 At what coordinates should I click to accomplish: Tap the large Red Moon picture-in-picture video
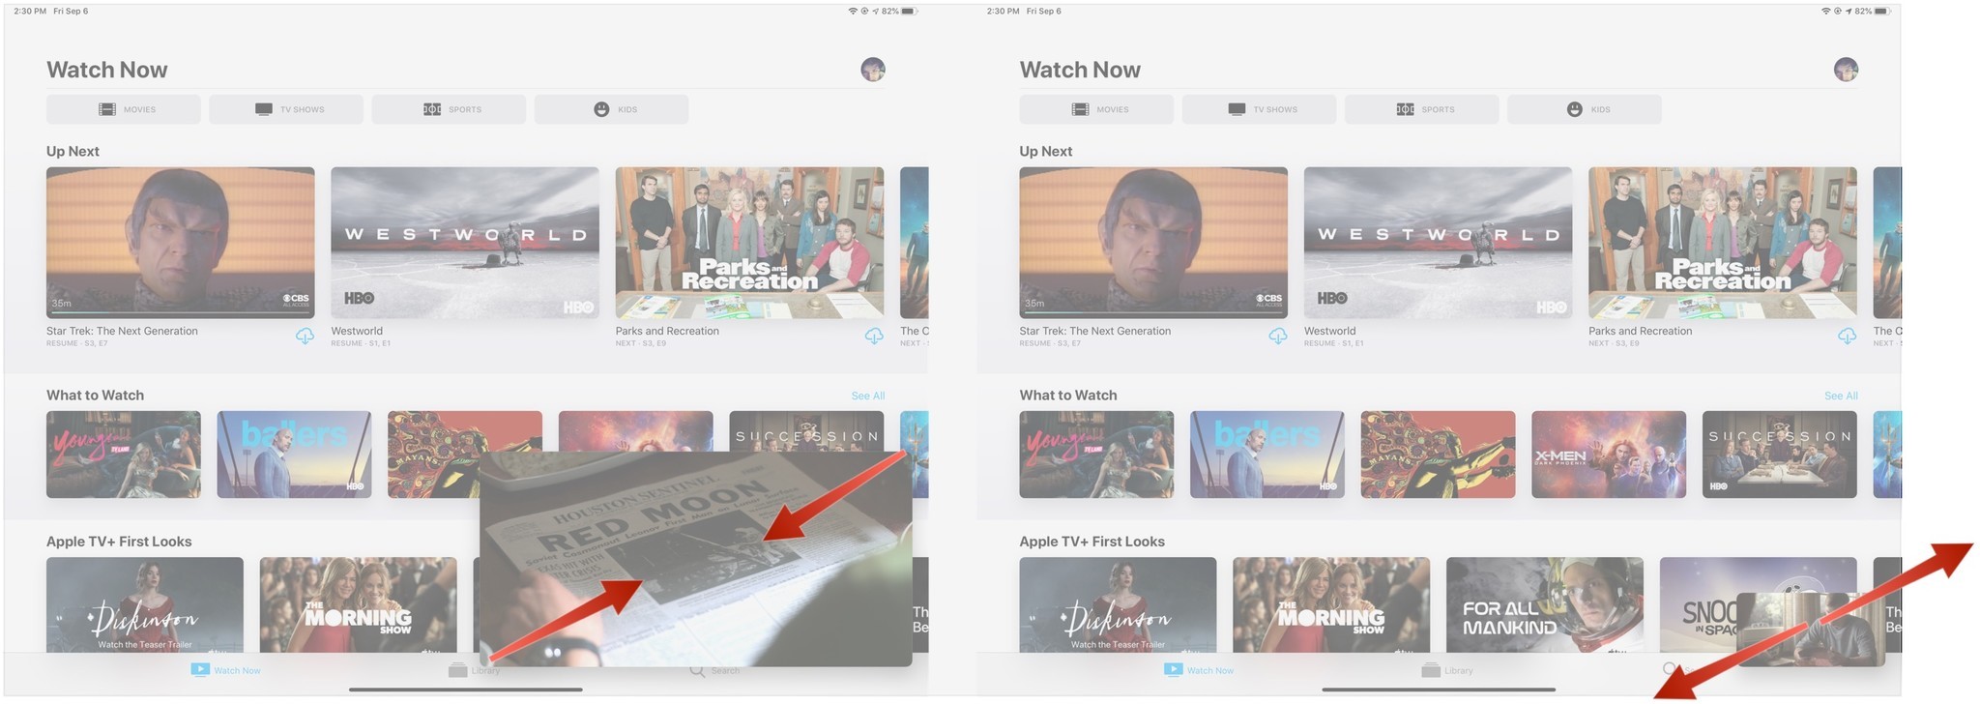[x=696, y=559]
